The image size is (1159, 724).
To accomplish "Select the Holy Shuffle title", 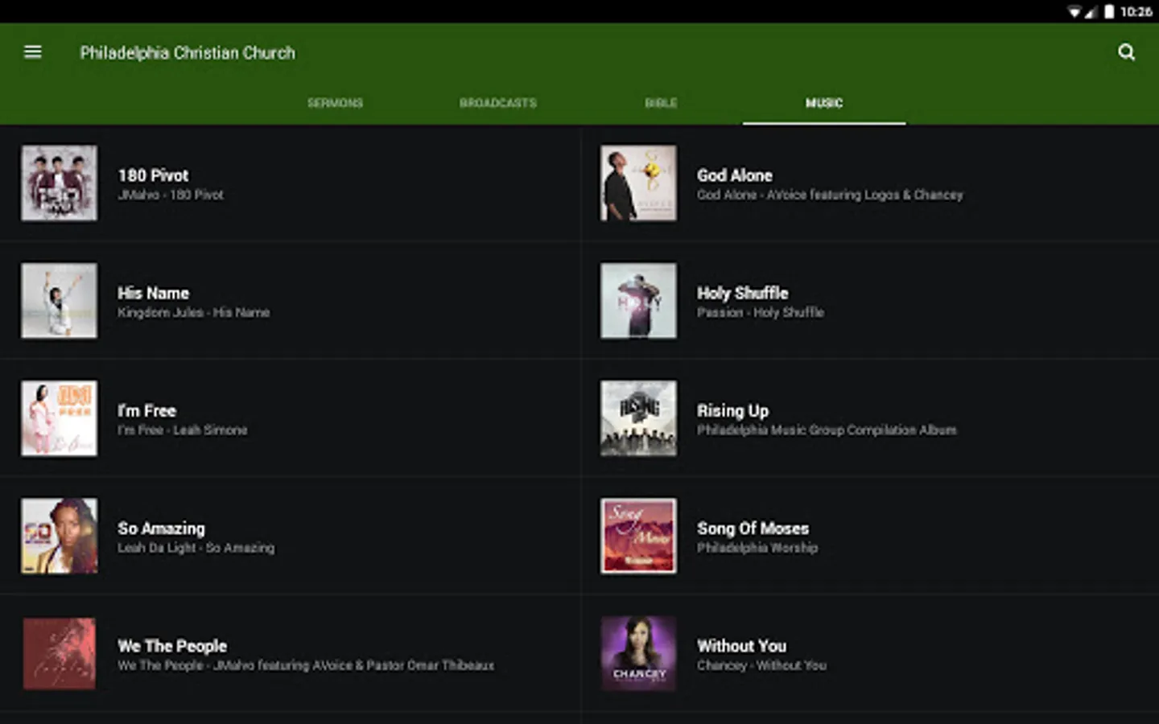I will (x=742, y=293).
